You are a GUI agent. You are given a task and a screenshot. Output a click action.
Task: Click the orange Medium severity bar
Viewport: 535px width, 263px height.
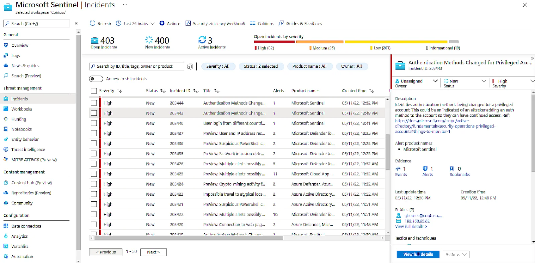point(320,42)
